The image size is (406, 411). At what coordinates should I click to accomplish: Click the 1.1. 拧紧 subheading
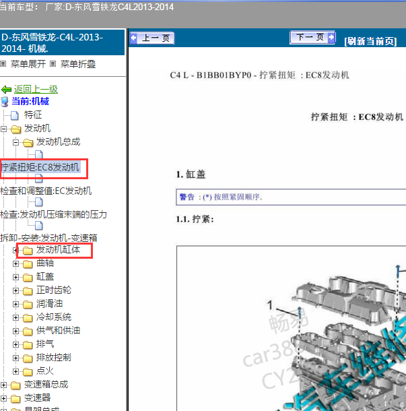(195, 219)
